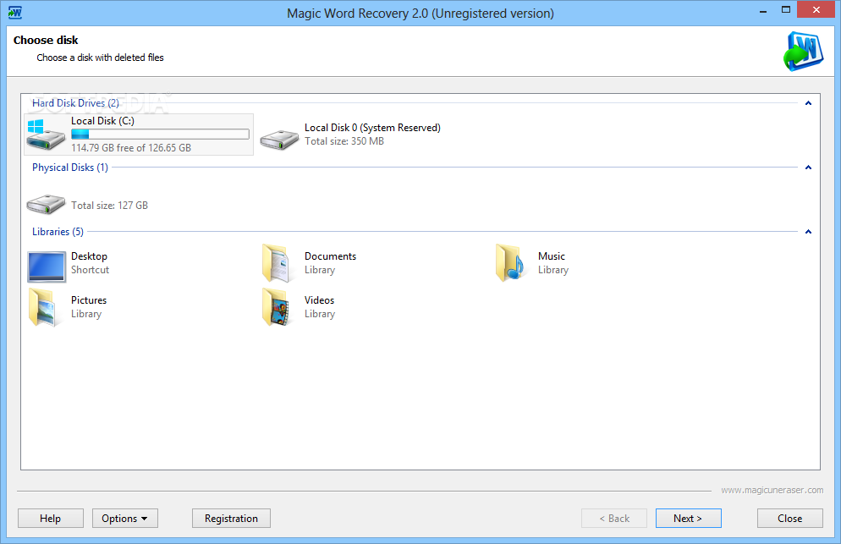The height and width of the screenshot is (544, 841).
Task: Choose the Videos library folder icon
Action: (276, 307)
